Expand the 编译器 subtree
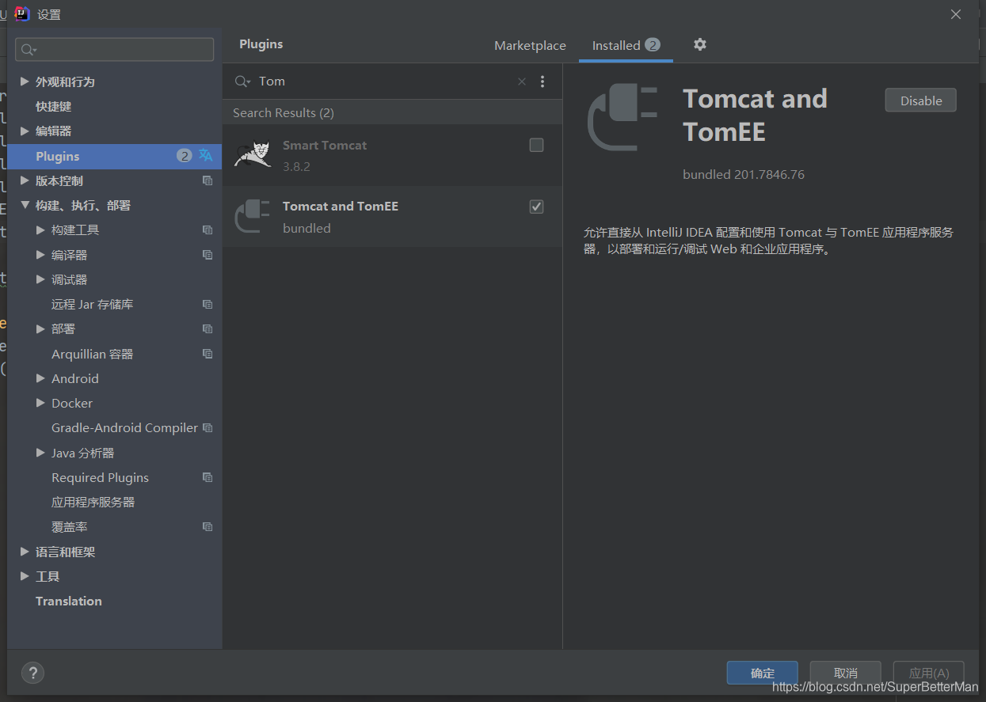 (x=41, y=255)
